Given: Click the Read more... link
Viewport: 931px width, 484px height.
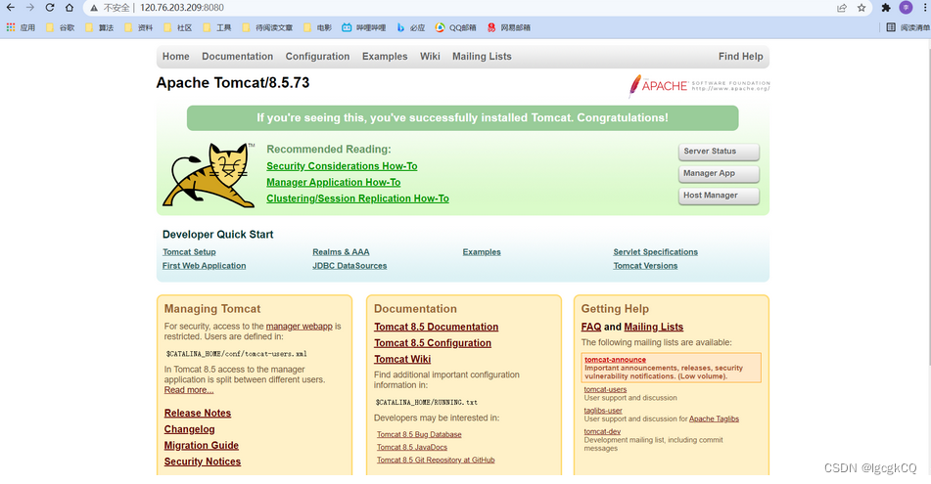Looking at the screenshot, I should pyautogui.click(x=189, y=390).
